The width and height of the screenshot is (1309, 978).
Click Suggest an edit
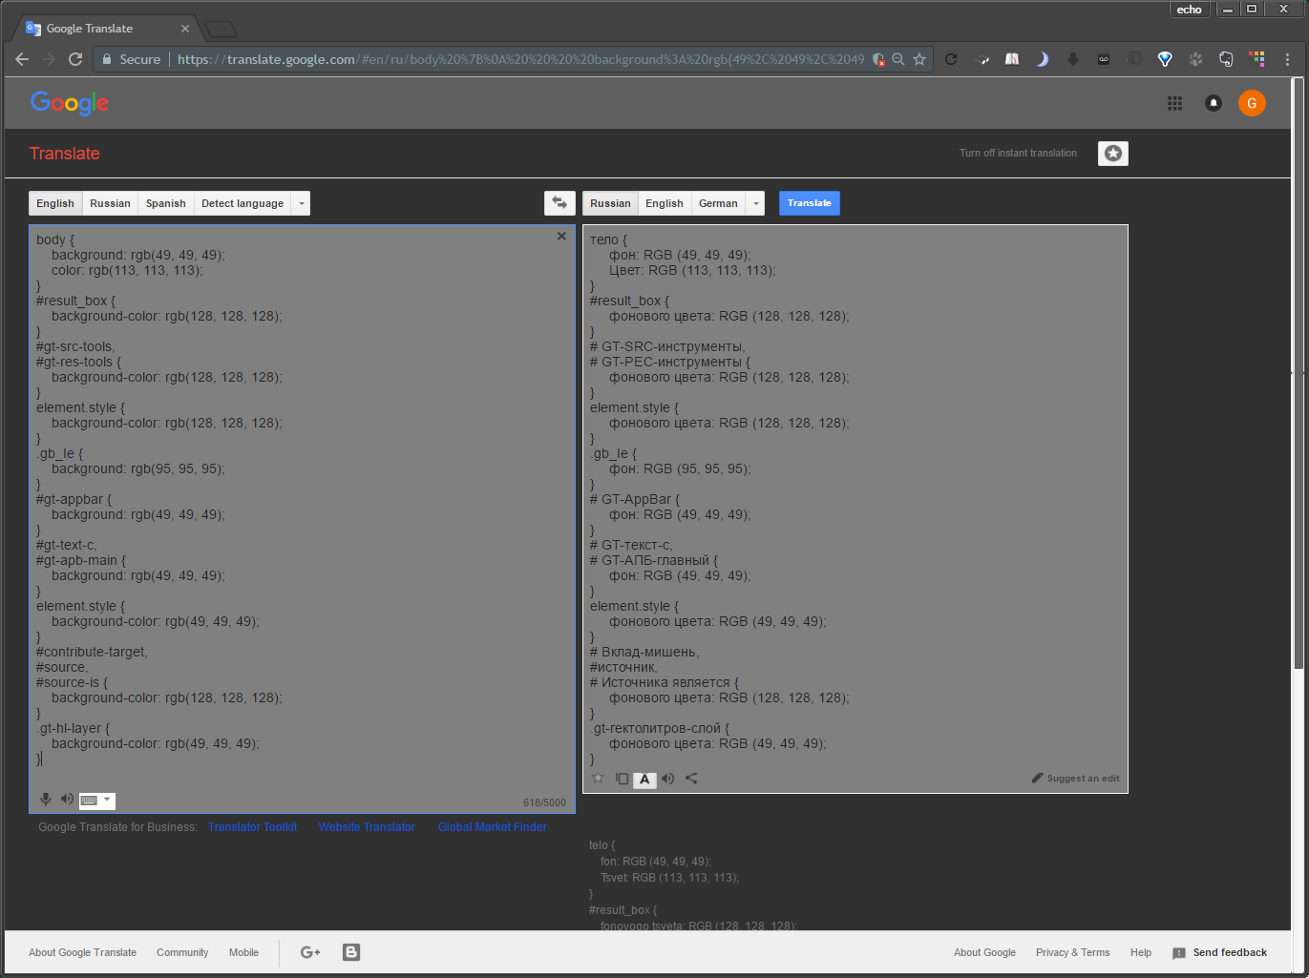1075,779
